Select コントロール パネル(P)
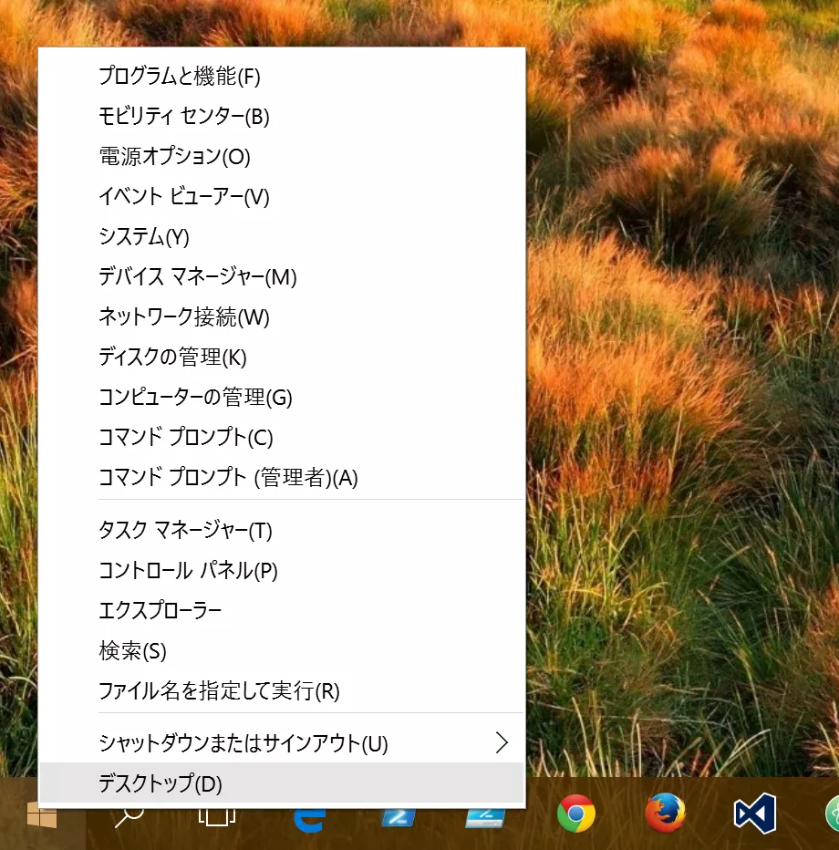Viewport: 839px width, 850px height. (188, 571)
